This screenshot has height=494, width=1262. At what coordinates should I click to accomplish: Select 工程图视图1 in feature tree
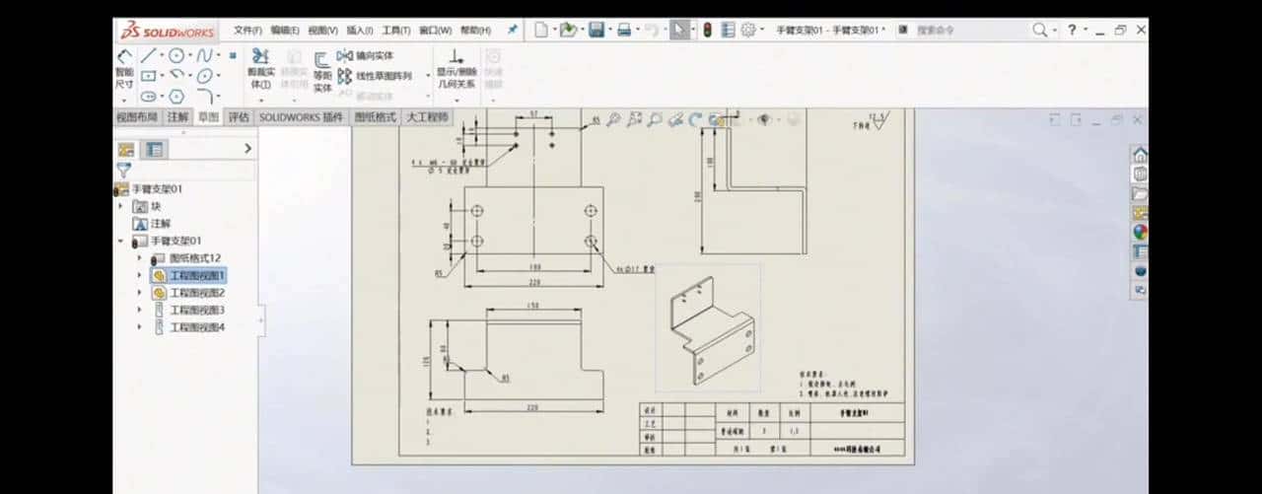pos(189,275)
